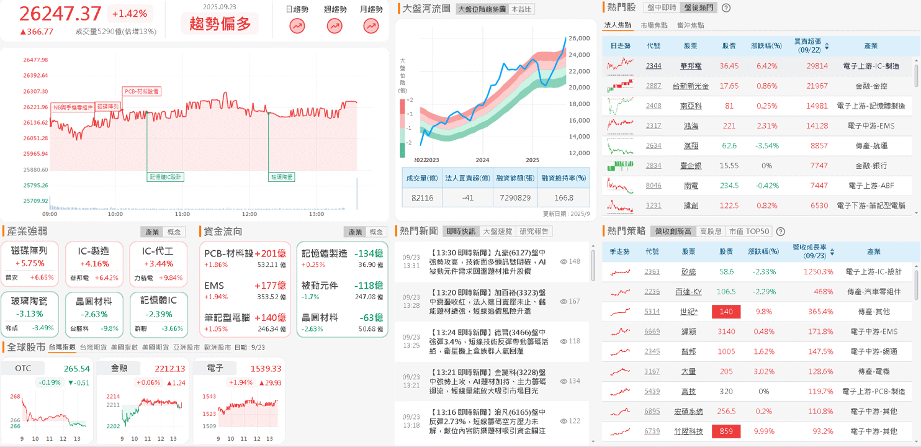Open the 南亞科 stock link
This screenshot has width=921, height=447.
coord(690,106)
